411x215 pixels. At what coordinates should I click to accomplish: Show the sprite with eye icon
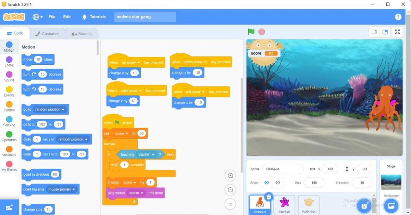(x=267, y=183)
